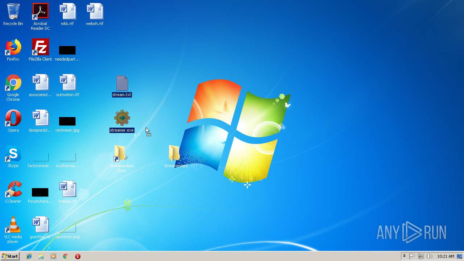
Task: Select the mkb.rtf document
Action: click(67, 14)
